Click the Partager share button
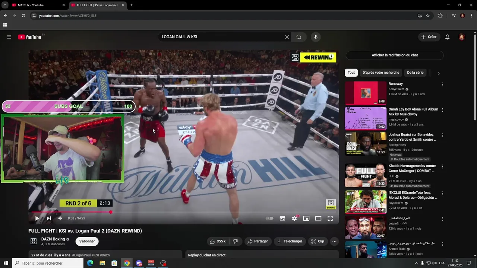 click(x=258, y=241)
